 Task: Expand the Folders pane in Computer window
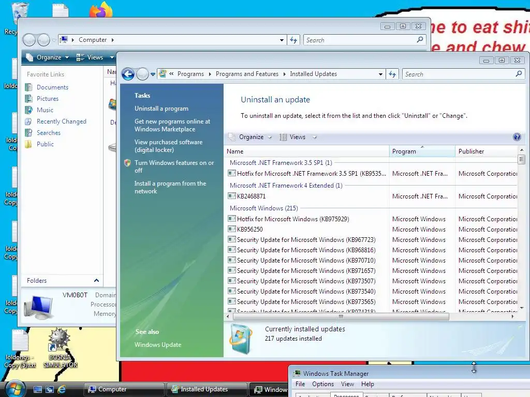tap(96, 281)
